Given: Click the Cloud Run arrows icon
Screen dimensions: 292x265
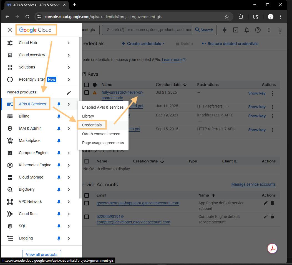Looking at the screenshot, I should tap(10, 214).
